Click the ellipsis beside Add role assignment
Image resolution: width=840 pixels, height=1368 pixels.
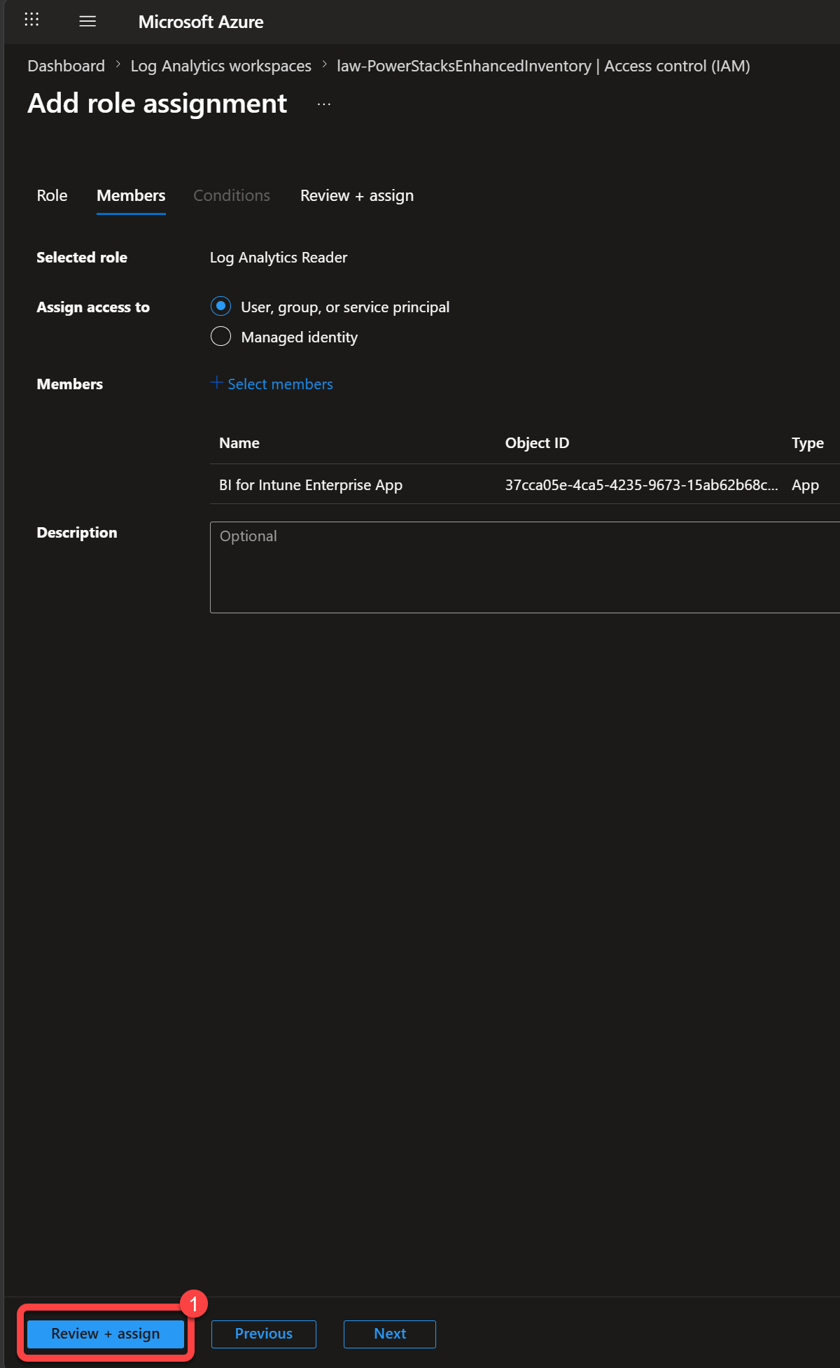tap(324, 104)
